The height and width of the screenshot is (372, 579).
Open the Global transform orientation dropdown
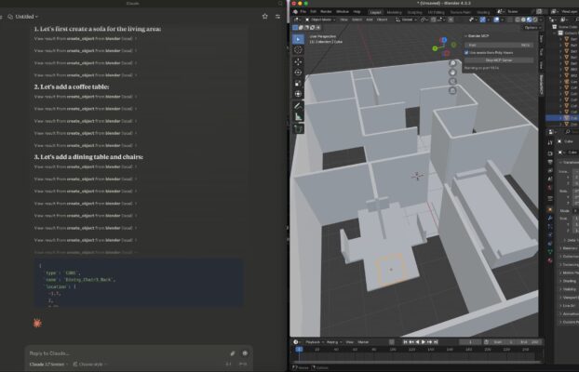[x=407, y=20]
